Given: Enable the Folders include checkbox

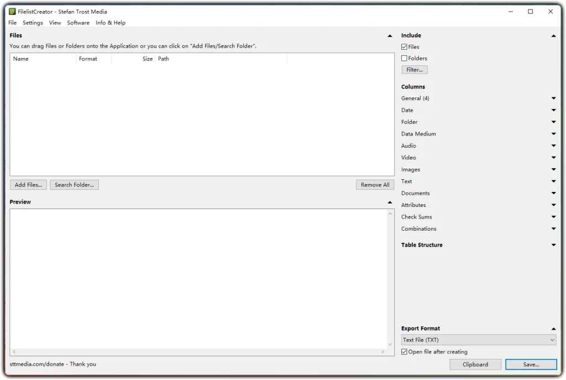Looking at the screenshot, I should tap(404, 58).
